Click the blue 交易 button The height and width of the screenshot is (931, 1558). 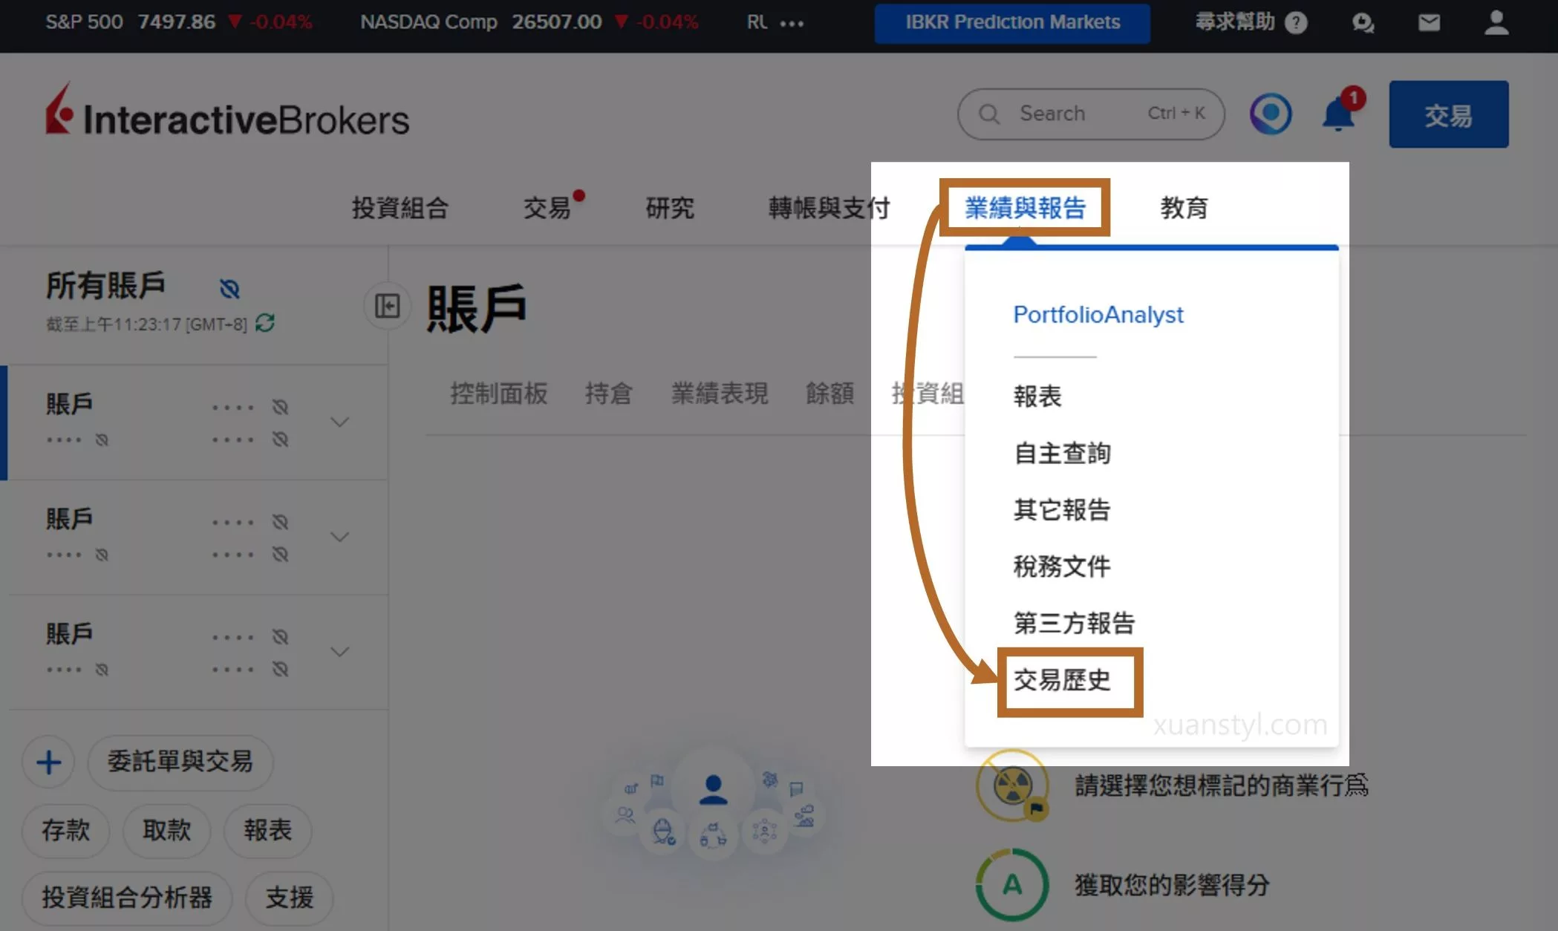coord(1448,114)
